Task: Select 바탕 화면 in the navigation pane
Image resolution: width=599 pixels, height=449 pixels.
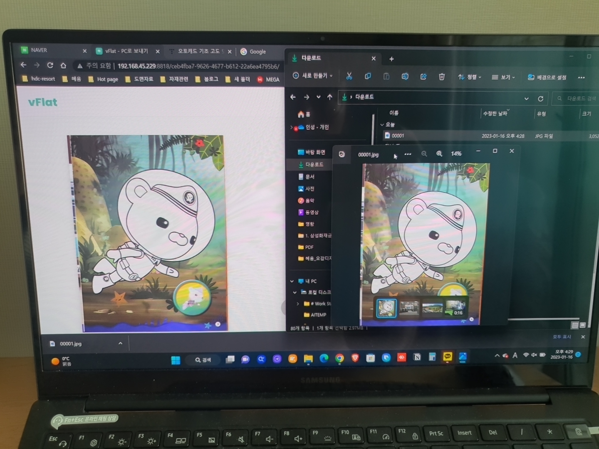Action: (312, 153)
